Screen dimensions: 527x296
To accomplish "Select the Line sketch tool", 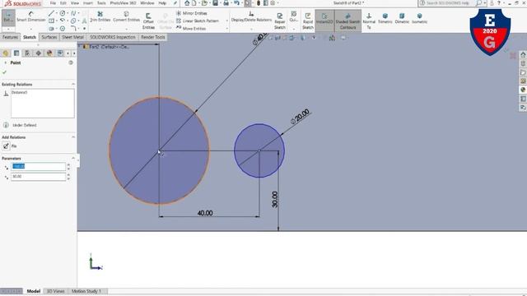I will click(x=51, y=13).
